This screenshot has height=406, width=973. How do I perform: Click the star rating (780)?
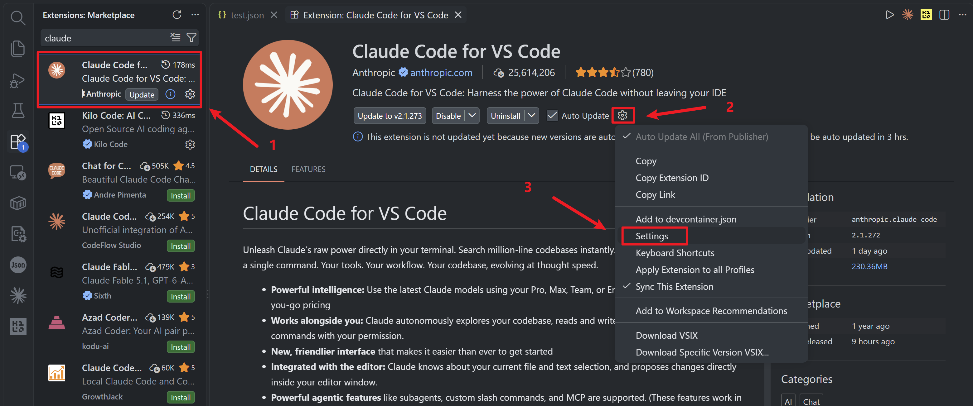tap(614, 72)
